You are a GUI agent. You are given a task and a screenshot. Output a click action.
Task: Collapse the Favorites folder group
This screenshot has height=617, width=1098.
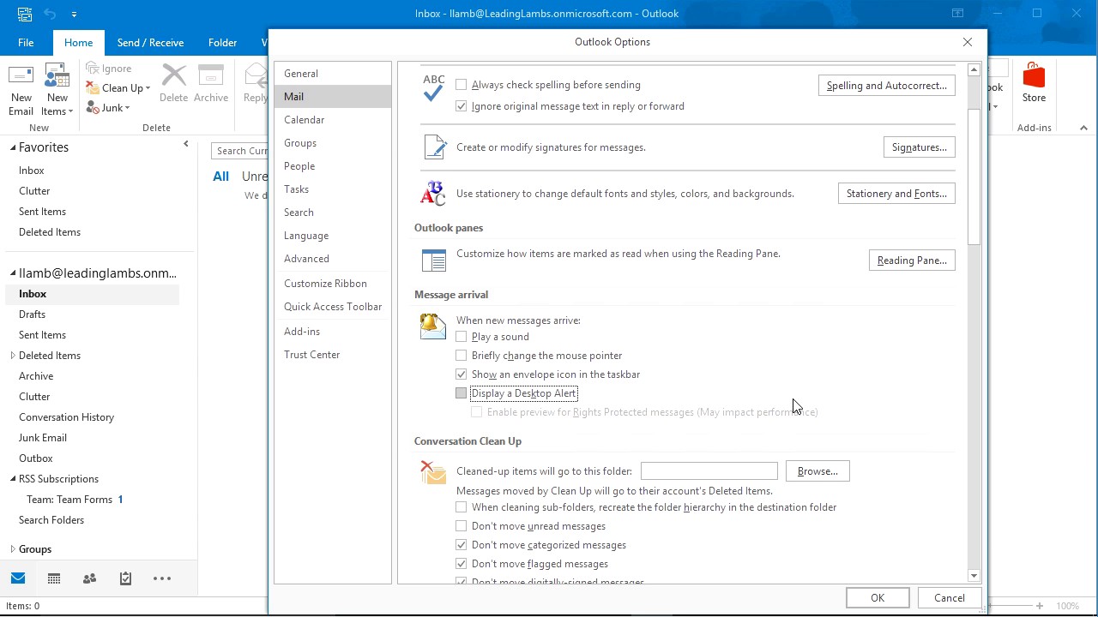pyautogui.click(x=13, y=147)
